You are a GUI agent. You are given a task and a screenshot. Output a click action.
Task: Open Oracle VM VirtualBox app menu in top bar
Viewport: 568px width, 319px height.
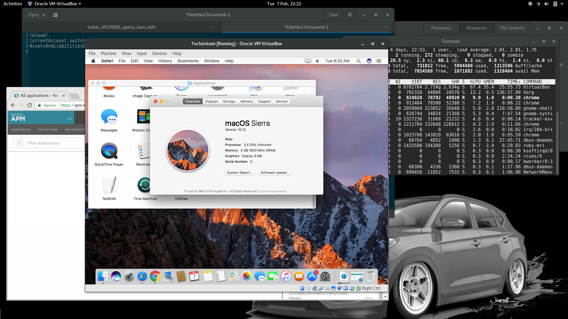55,4
